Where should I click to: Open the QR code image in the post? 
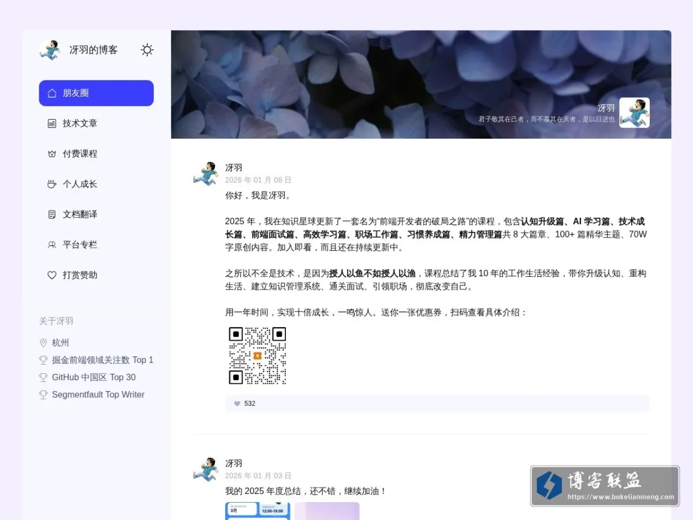(x=258, y=355)
